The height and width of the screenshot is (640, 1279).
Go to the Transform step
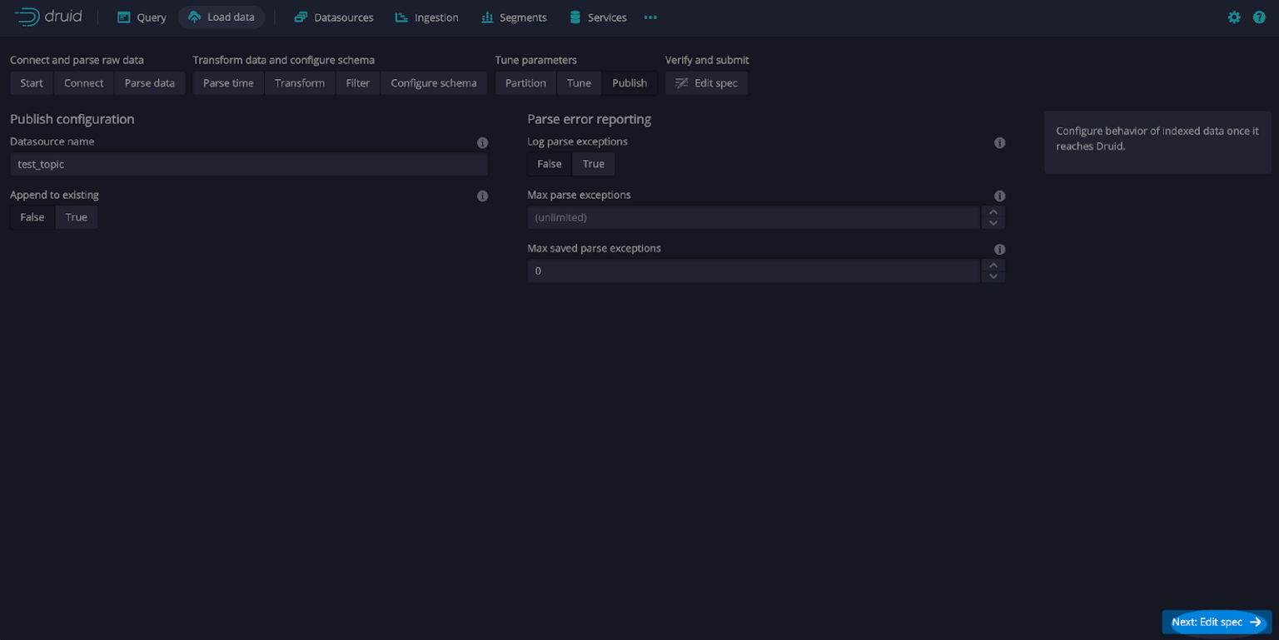pos(300,83)
